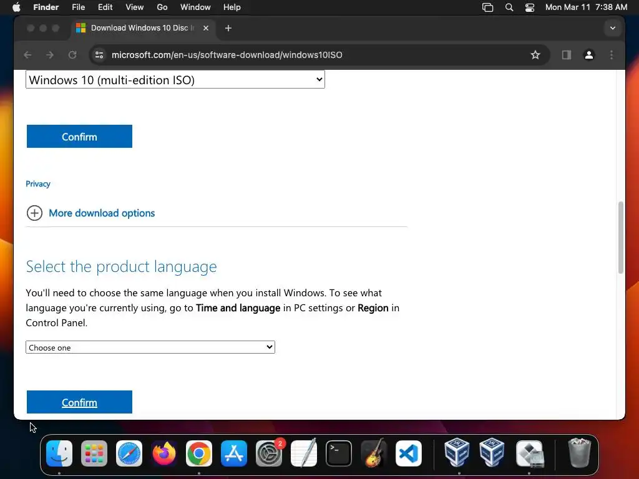639x479 pixels.
Task: Click the upper Confirm button for edition
Action: [79, 137]
